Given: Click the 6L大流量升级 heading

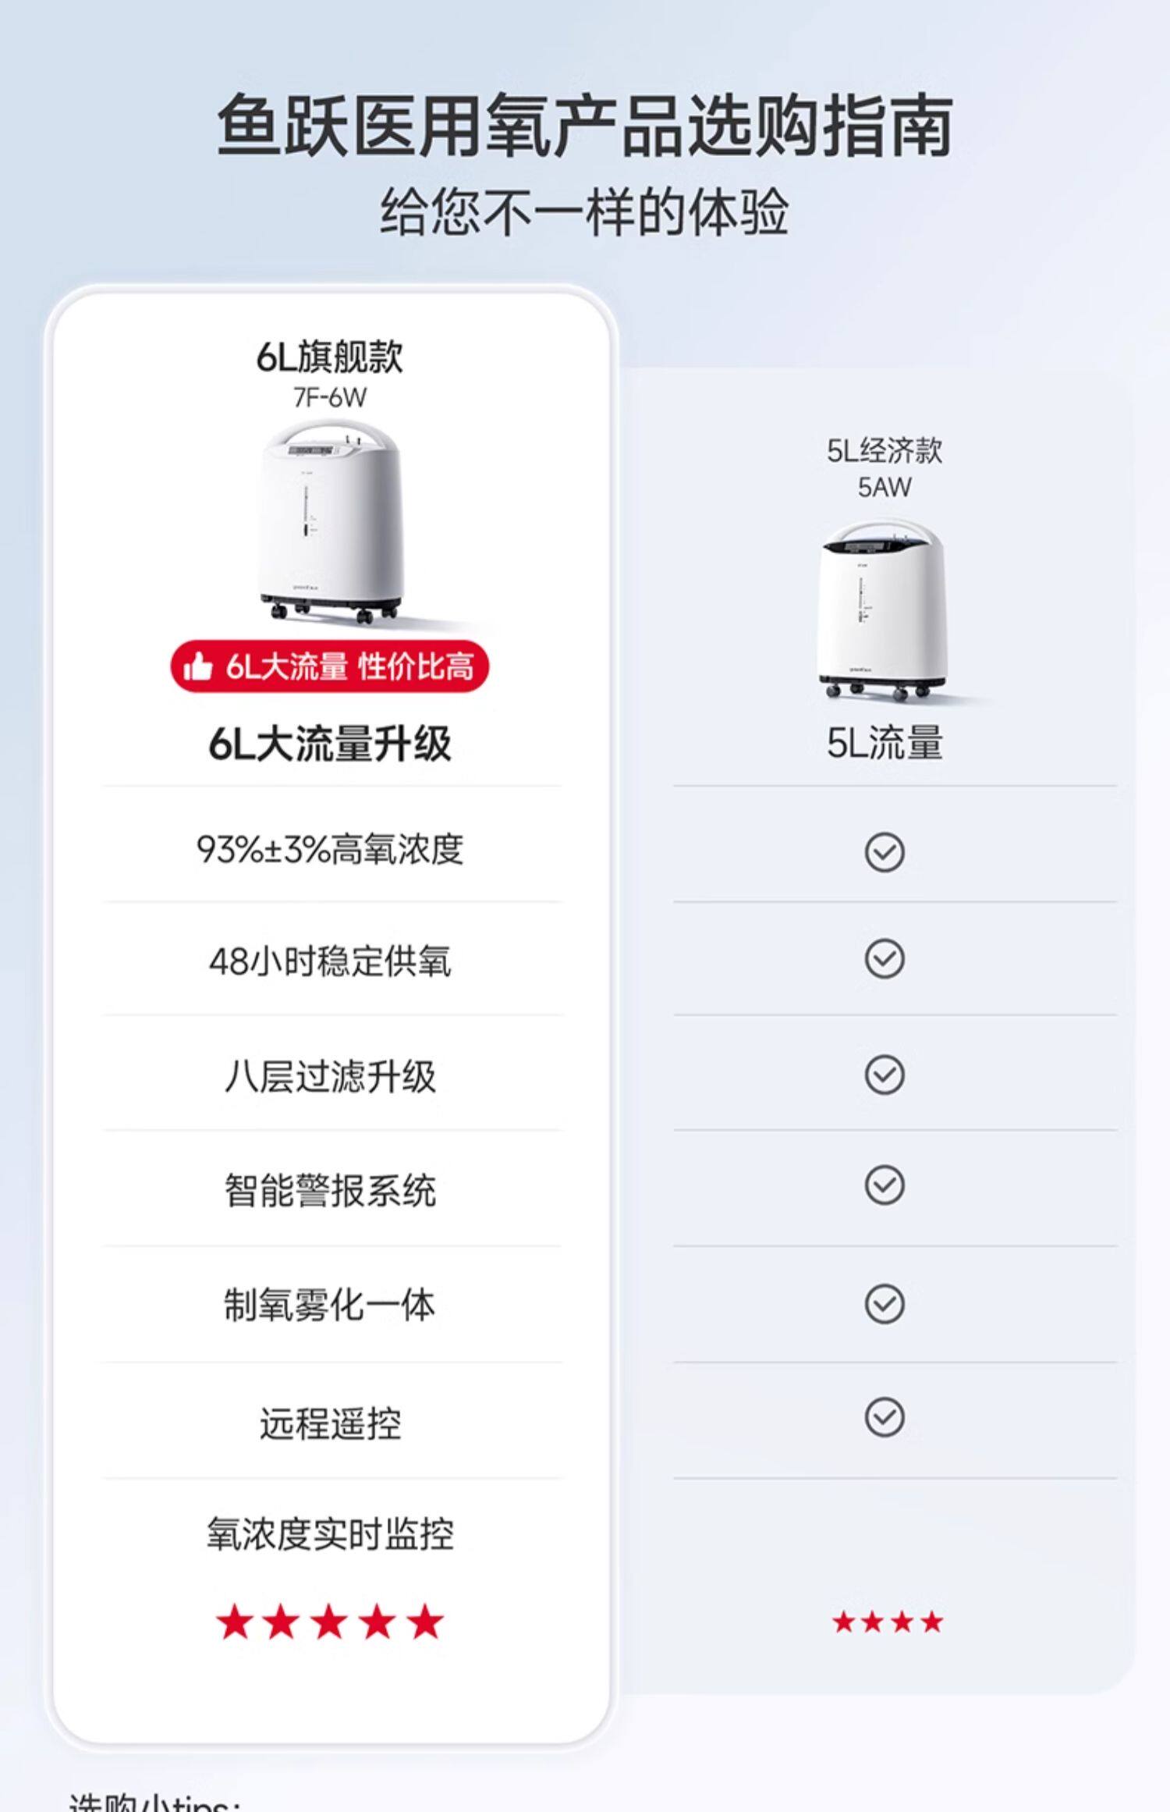Looking at the screenshot, I should pyautogui.click(x=330, y=744).
